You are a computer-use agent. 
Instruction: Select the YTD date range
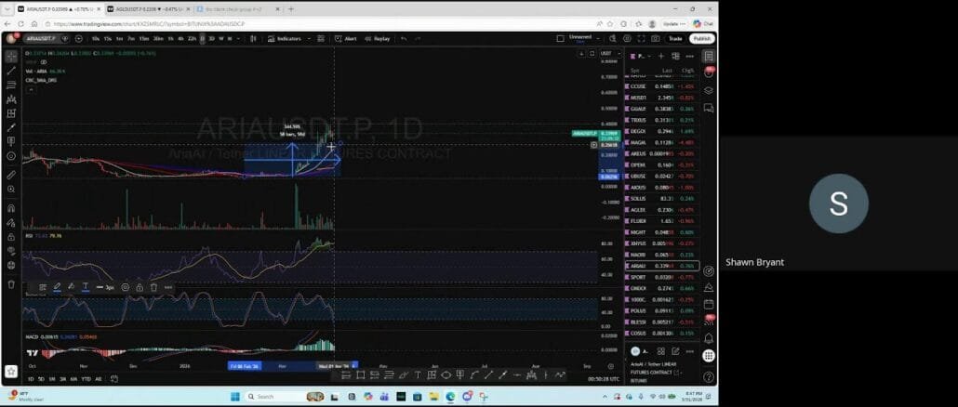coord(86,379)
